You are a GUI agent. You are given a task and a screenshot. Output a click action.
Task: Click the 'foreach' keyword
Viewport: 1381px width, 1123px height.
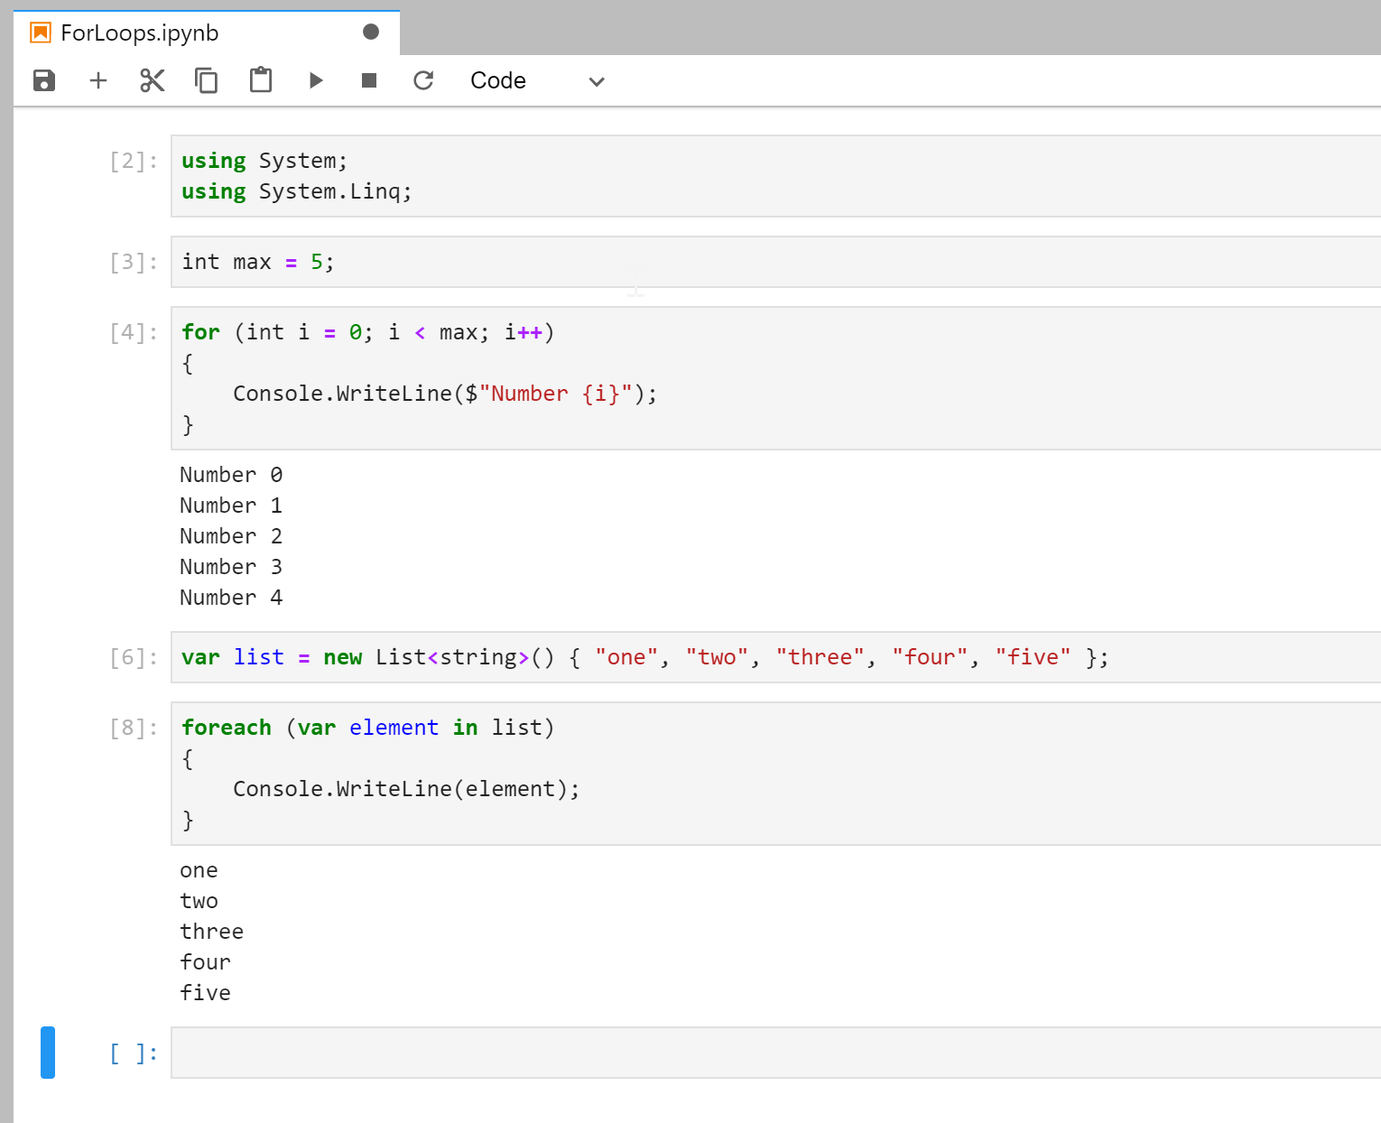[227, 728]
